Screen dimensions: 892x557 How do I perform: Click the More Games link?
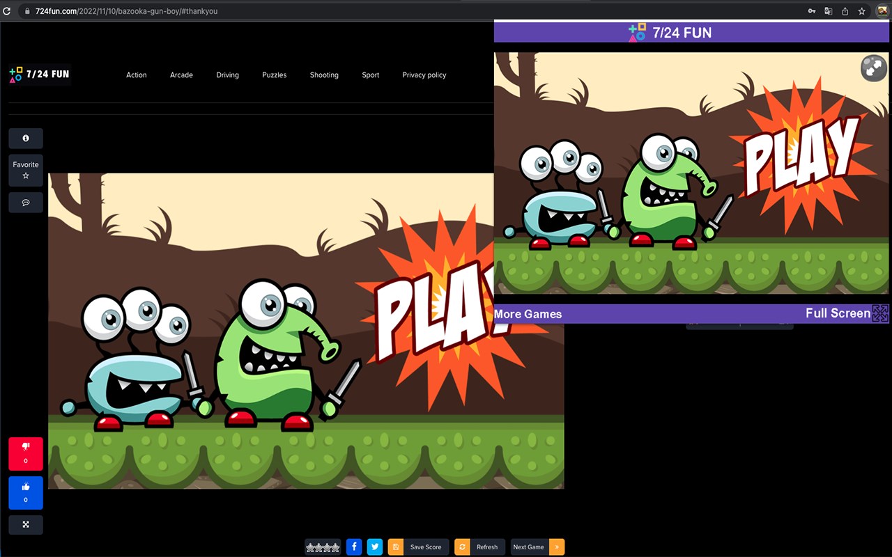[528, 314]
